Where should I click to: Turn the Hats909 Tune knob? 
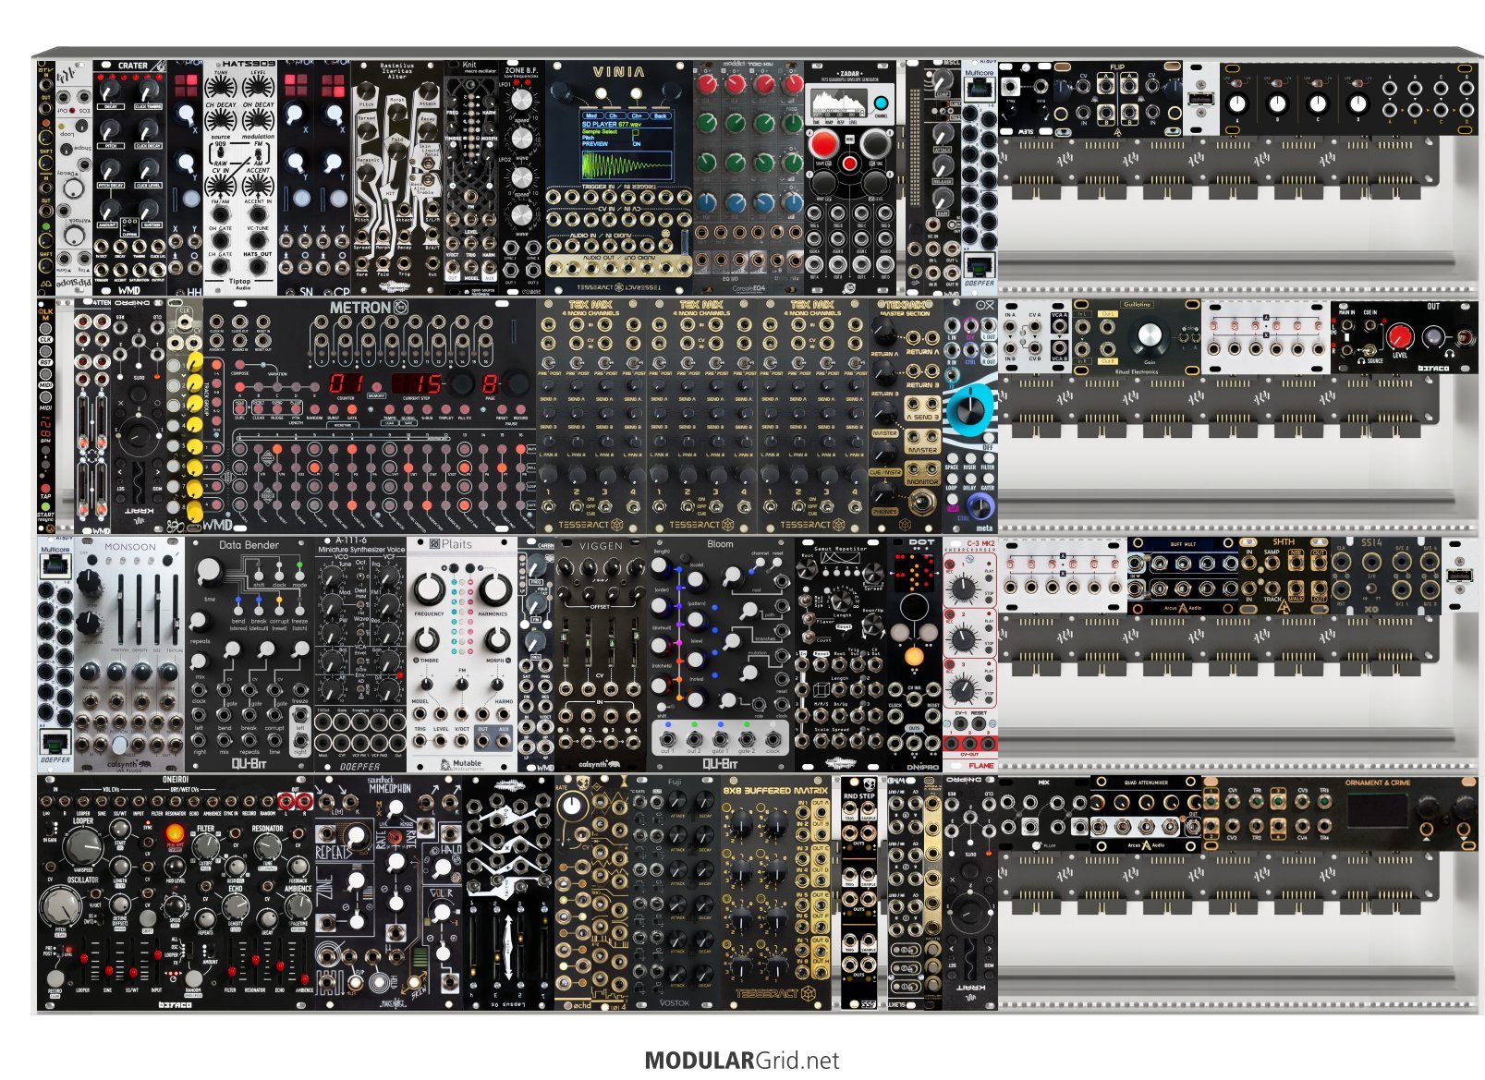coord(221,88)
